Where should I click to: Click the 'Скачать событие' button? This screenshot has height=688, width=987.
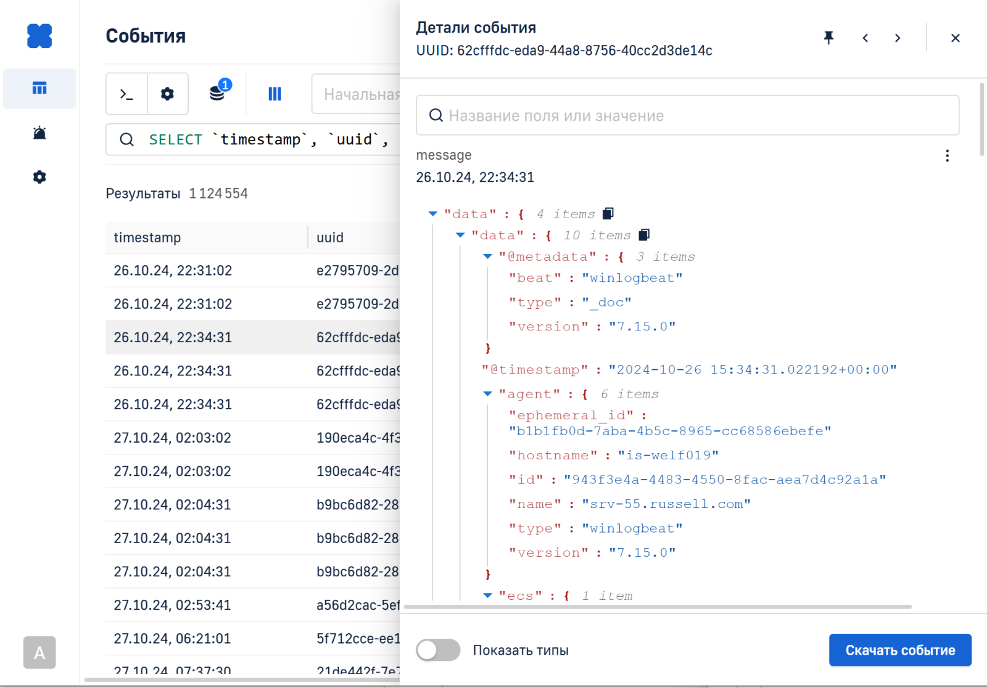pos(899,650)
